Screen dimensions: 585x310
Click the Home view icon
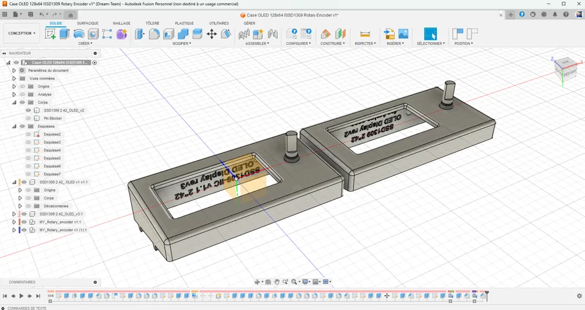click(x=71, y=15)
